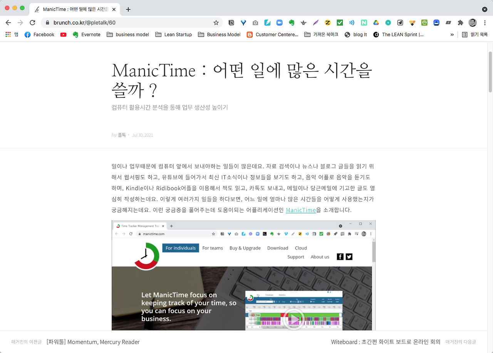The width and height of the screenshot is (493, 353).
Task: Click the green printer extension icon
Action: 424,23
